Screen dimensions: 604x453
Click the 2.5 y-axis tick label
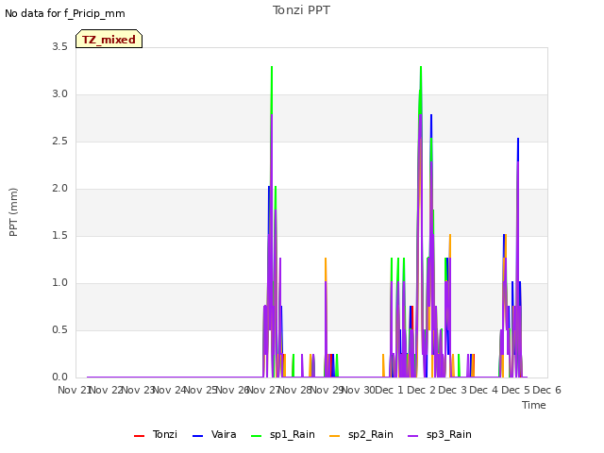click(59, 141)
